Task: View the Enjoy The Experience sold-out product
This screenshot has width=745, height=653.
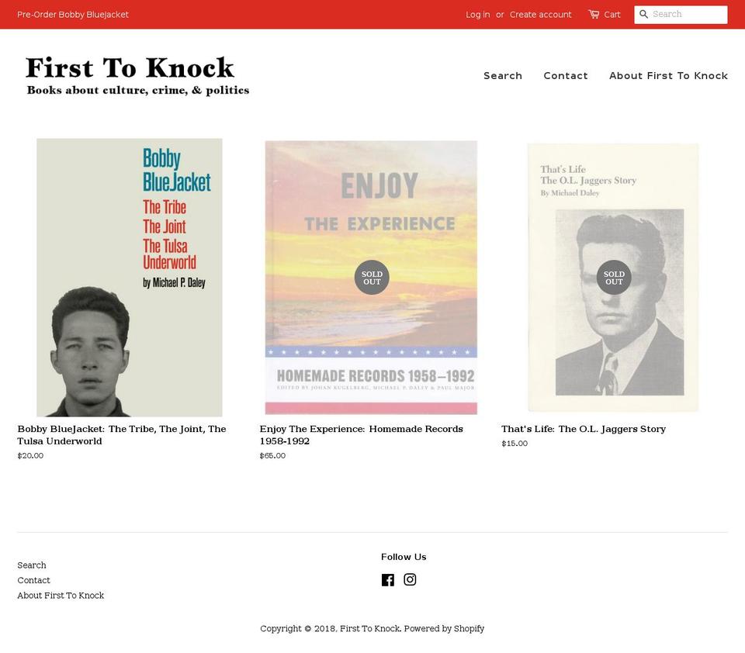Action: click(372, 277)
